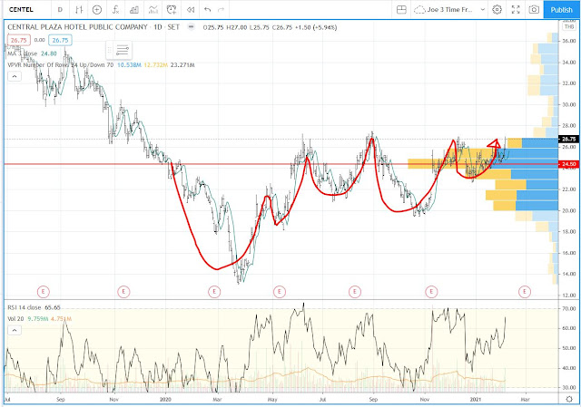Open the axis settings gear at the bottom-right
This screenshot has height=407, width=581.
(569, 399)
